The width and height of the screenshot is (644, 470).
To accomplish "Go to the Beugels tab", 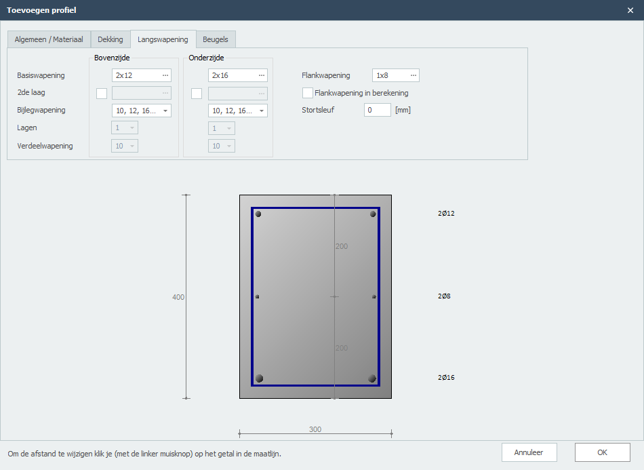I will pos(216,39).
